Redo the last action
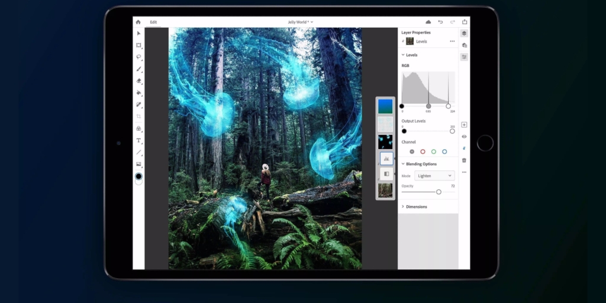 pyautogui.click(x=453, y=22)
